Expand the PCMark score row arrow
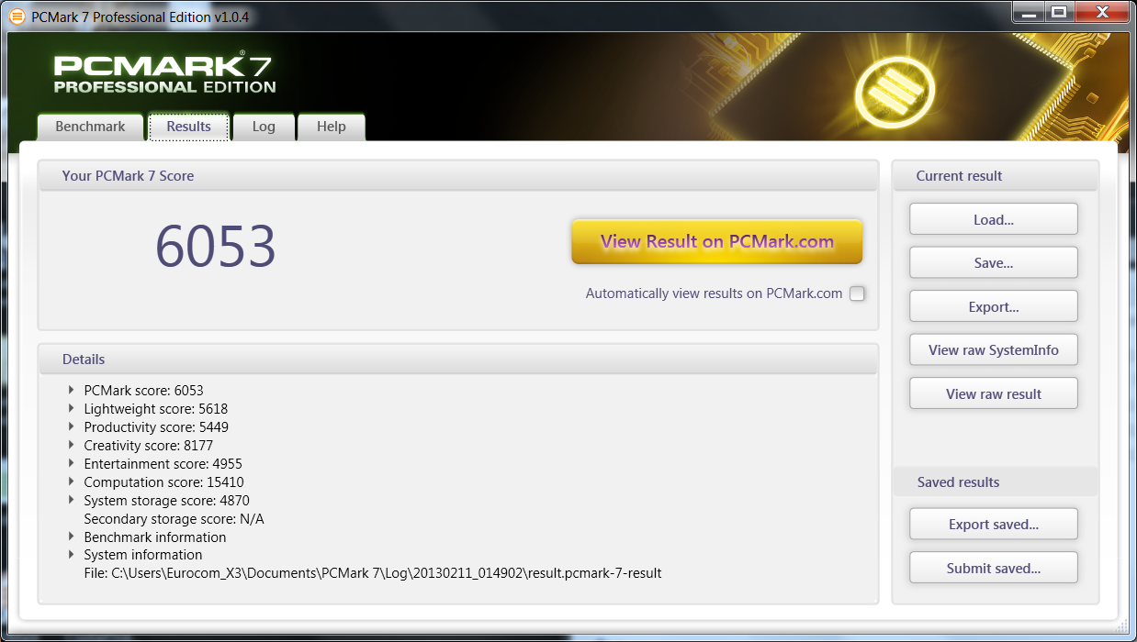1137x642 pixels. 72,390
